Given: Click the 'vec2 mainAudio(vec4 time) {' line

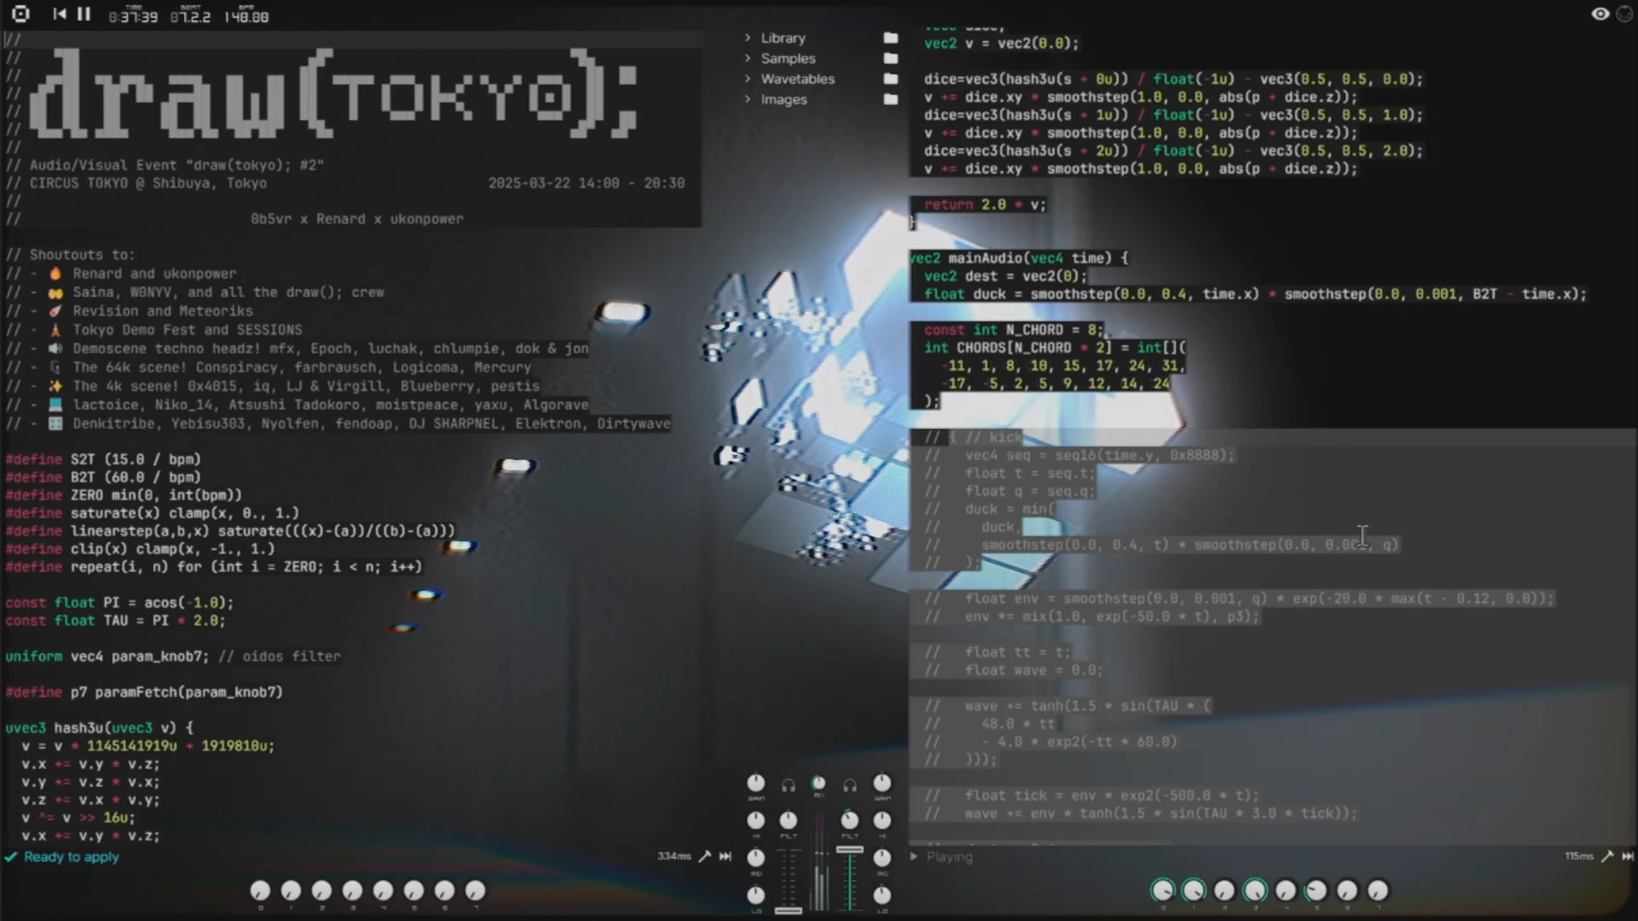Looking at the screenshot, I should point(1019,258).
